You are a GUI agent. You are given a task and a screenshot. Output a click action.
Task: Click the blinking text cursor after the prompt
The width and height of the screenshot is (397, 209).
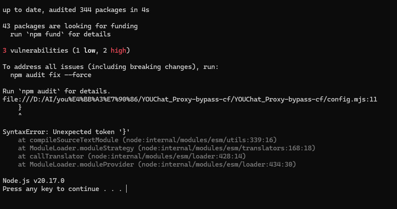point(127,189)
